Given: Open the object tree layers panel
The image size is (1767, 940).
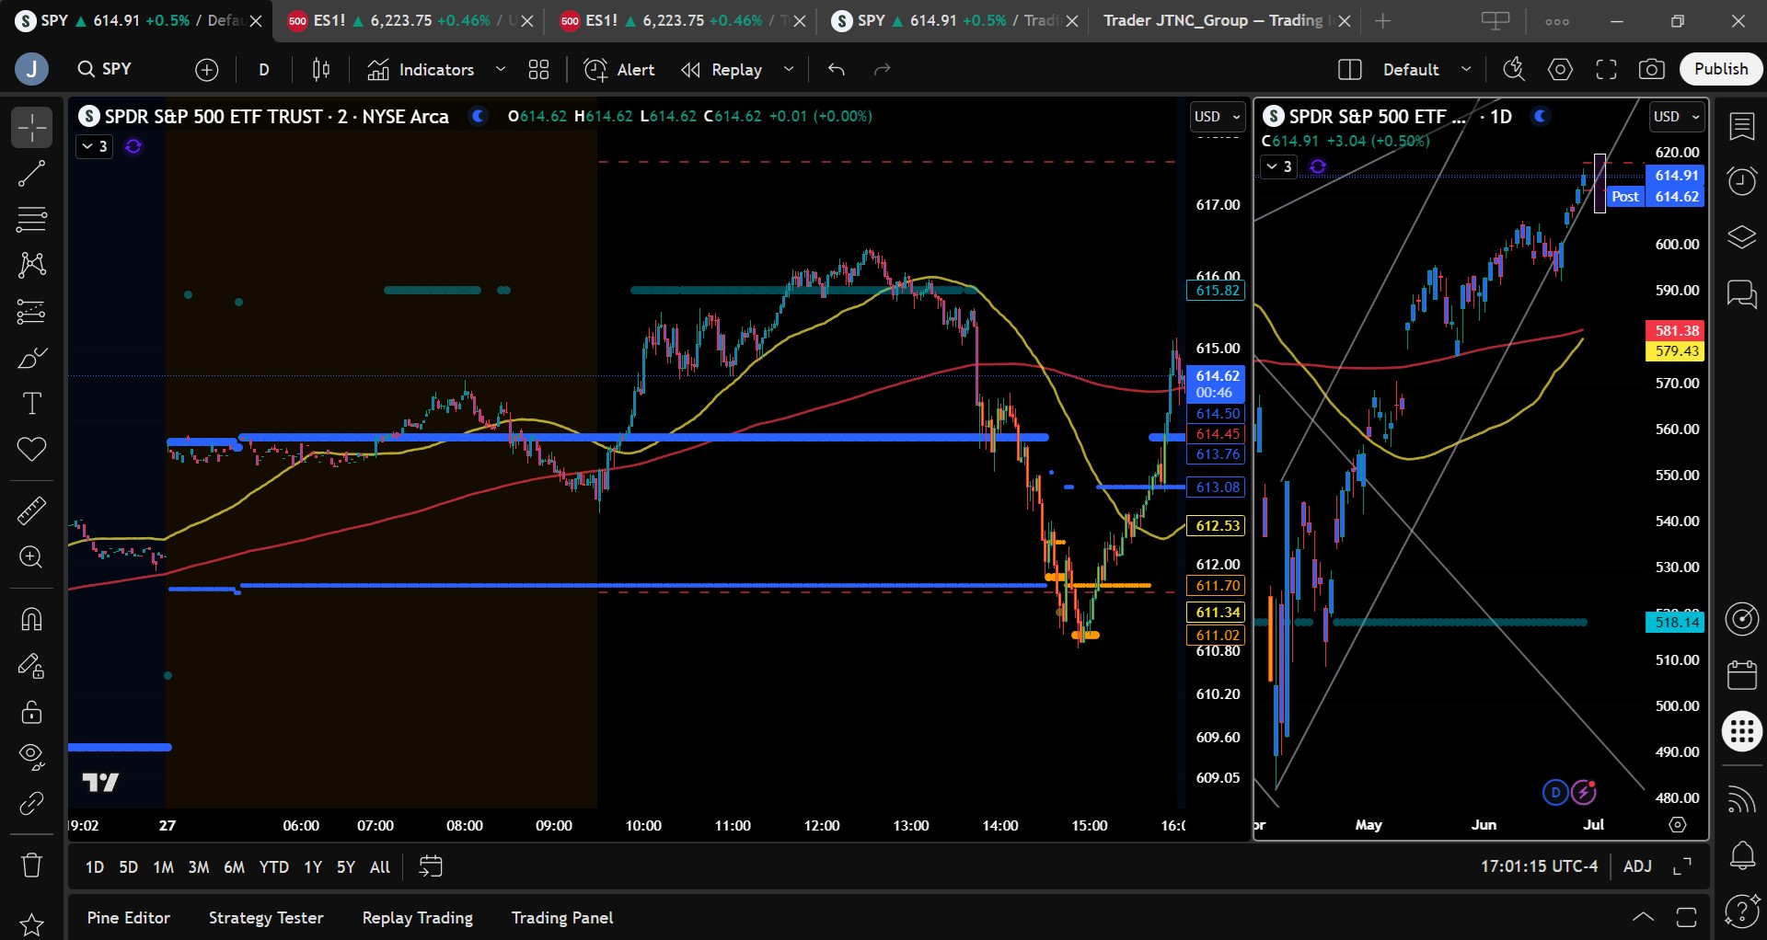Looking at the screenshot, I should point(1741,237).
